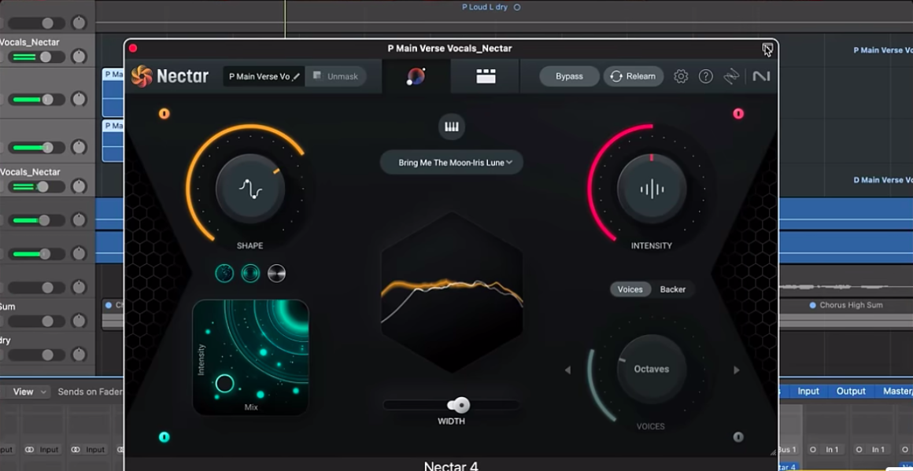Viewport: 913px width, 471px height.
Task: Toggle the pink Intensity section power button
Action: pos(737,113)
